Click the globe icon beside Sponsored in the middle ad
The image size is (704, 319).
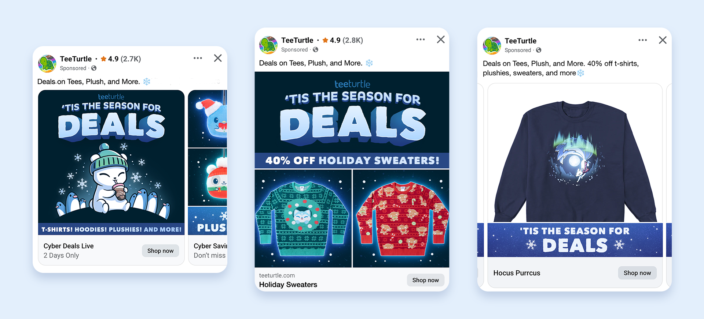315,49
